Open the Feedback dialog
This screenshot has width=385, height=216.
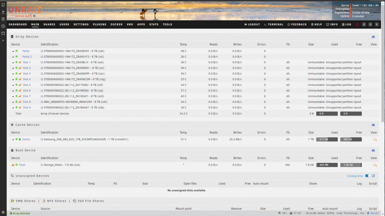tap(297, 25)
